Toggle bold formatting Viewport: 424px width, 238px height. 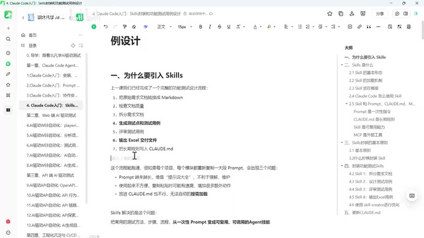point(201,26)
